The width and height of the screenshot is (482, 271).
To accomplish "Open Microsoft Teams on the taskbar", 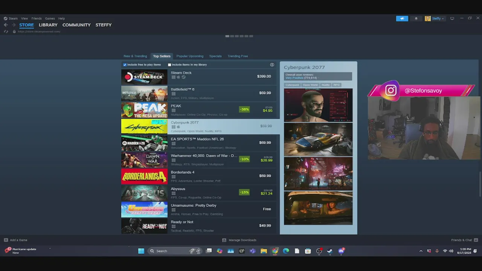I will tap(253, 251).
